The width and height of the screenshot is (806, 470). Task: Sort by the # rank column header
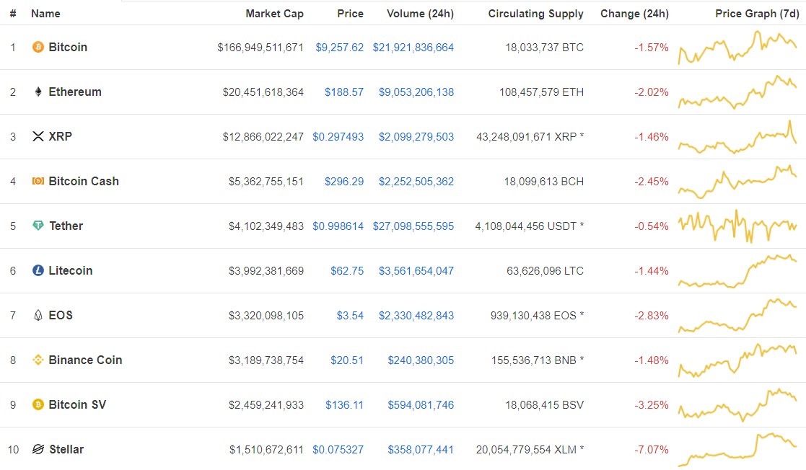[13, 14]
